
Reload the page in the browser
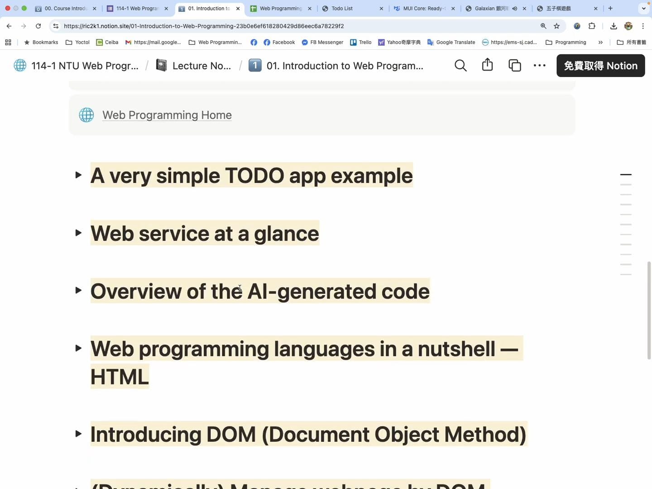point(38,26)
